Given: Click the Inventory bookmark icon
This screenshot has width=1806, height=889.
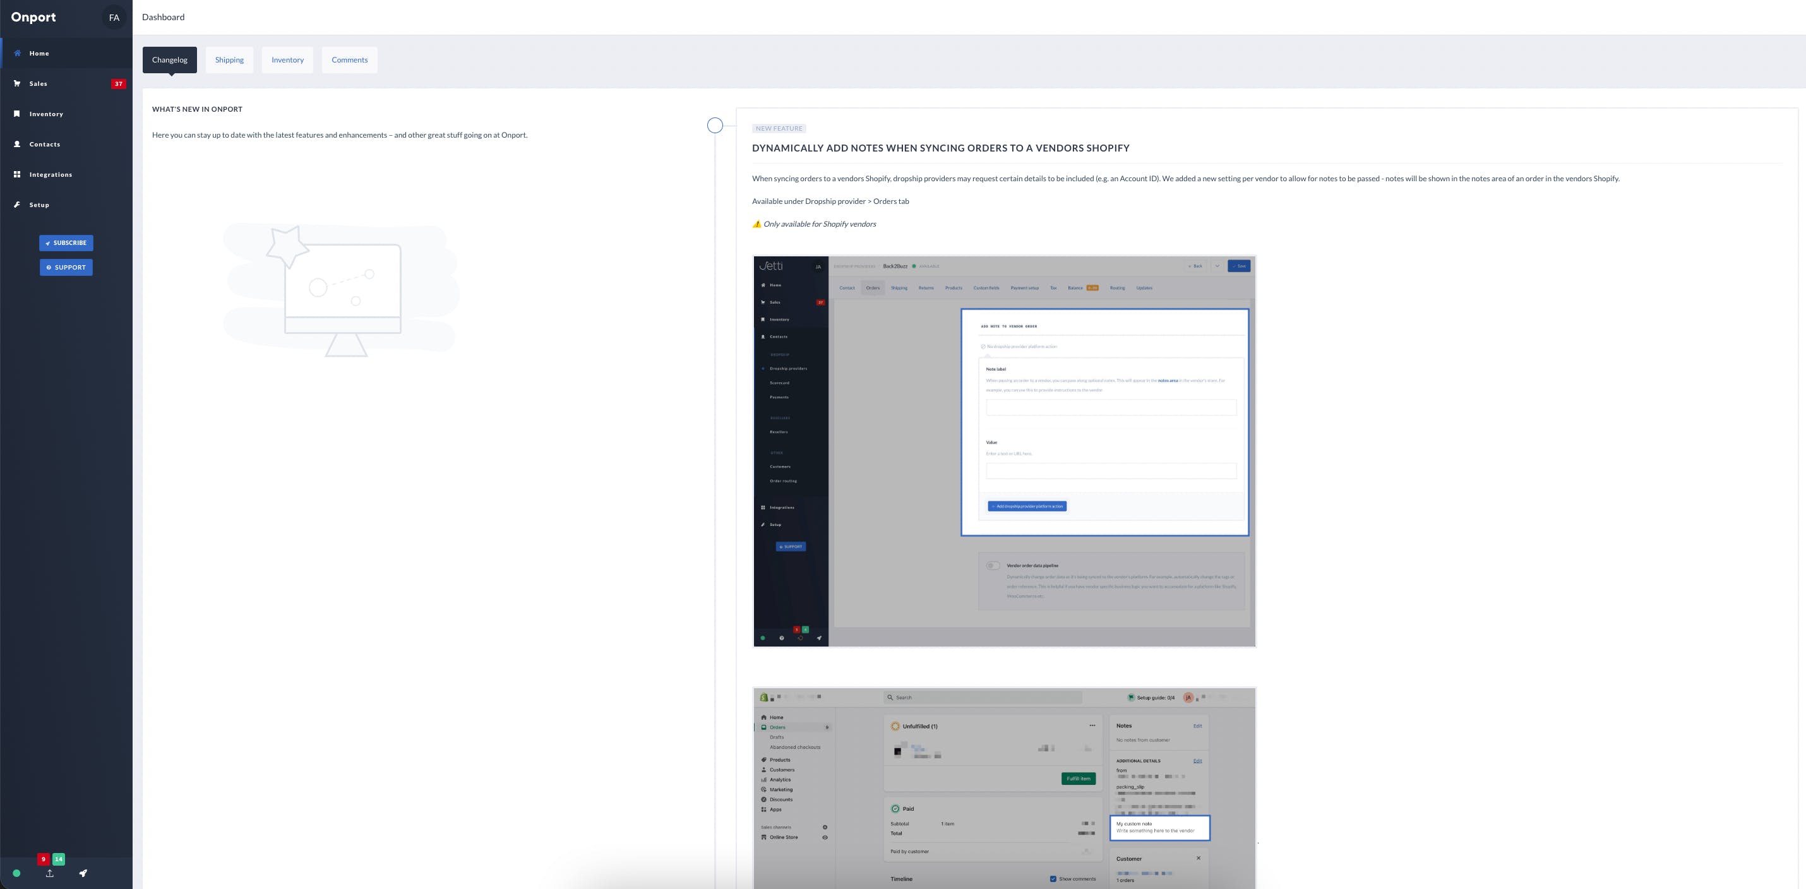Looking at the screenshot, I should point(17,114).
